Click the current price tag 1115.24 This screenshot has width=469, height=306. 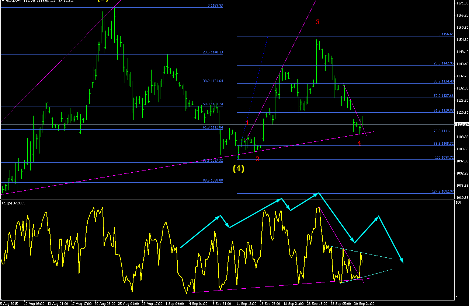point(462,124)
